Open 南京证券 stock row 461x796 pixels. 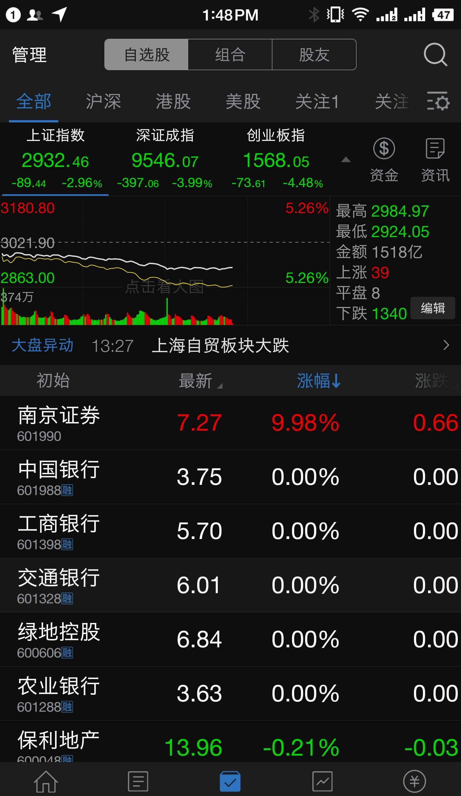230,423
